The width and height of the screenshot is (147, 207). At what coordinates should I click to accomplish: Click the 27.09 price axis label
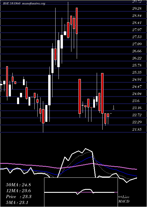[x=137, y=44]
